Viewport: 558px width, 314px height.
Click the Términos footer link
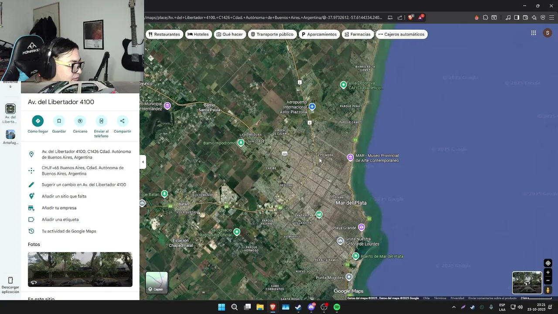pyautogui.click(x=440, y=298)
